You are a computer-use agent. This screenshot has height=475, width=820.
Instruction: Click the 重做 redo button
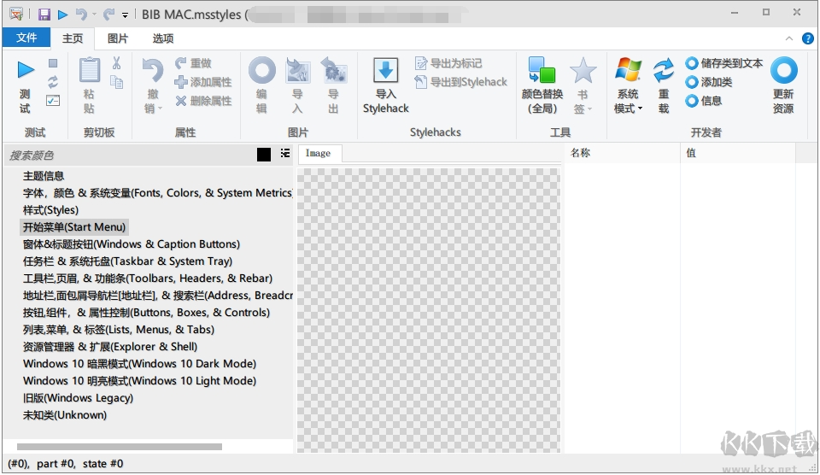[x=193, y=63]
